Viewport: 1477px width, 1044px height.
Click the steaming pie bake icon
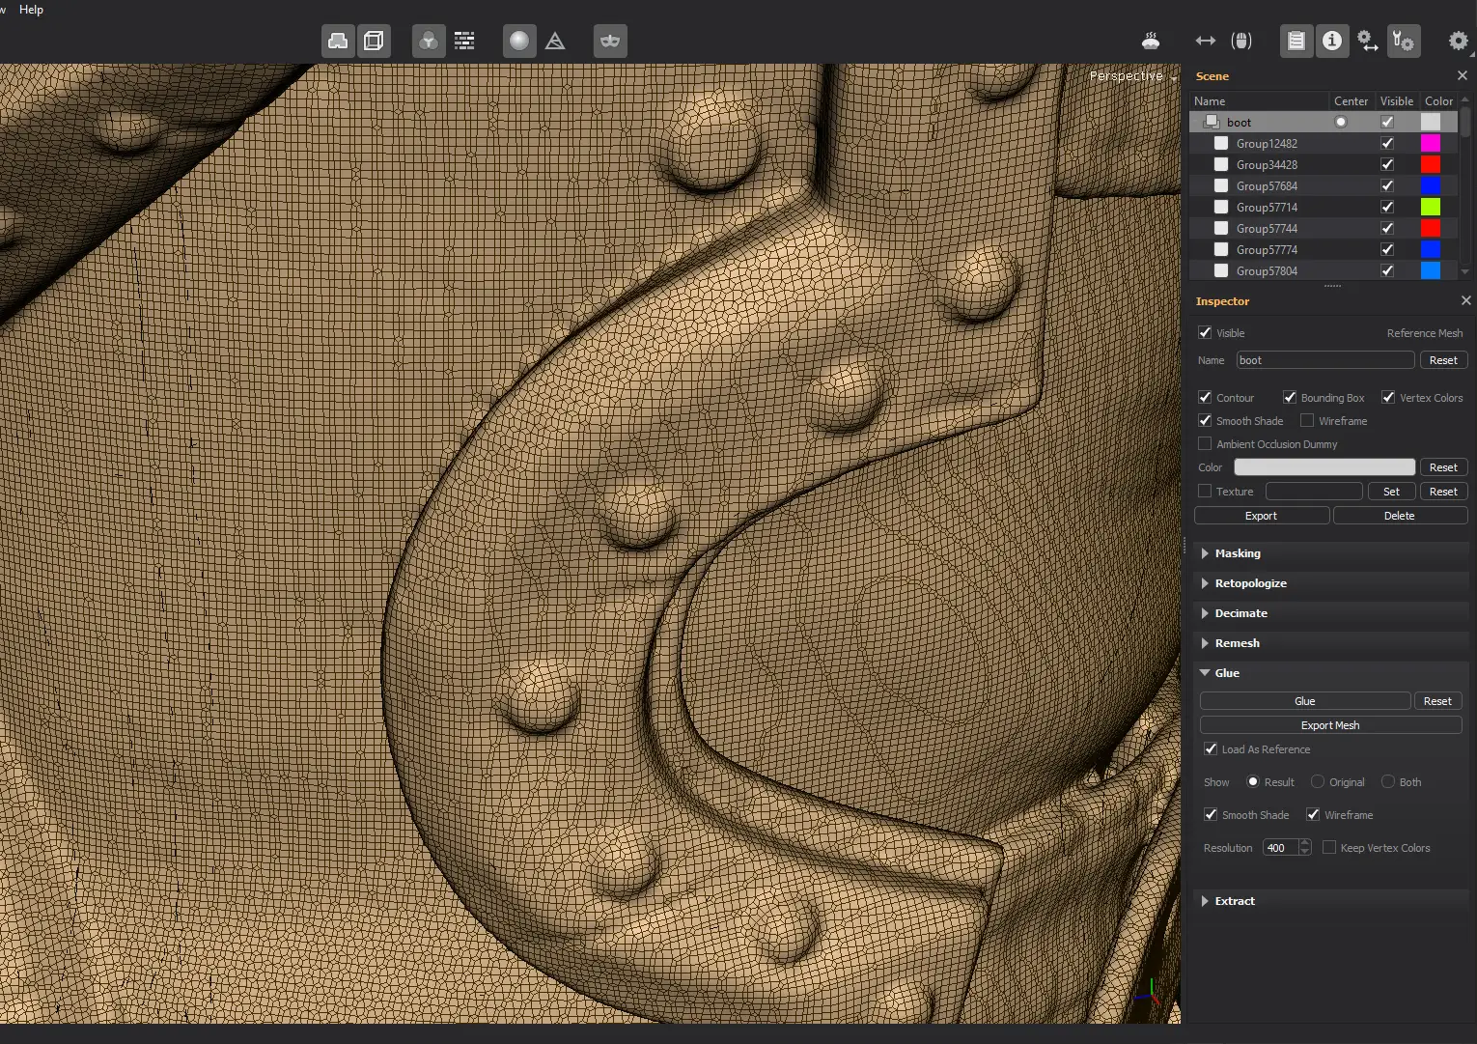click(x=1151, y=41)
